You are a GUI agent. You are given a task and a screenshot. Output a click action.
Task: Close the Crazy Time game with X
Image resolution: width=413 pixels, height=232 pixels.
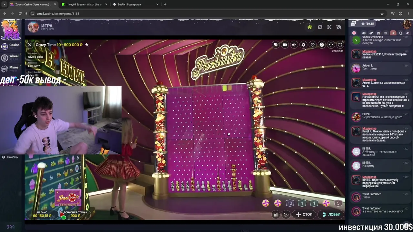pyautogui.click(x=30, y=45)
